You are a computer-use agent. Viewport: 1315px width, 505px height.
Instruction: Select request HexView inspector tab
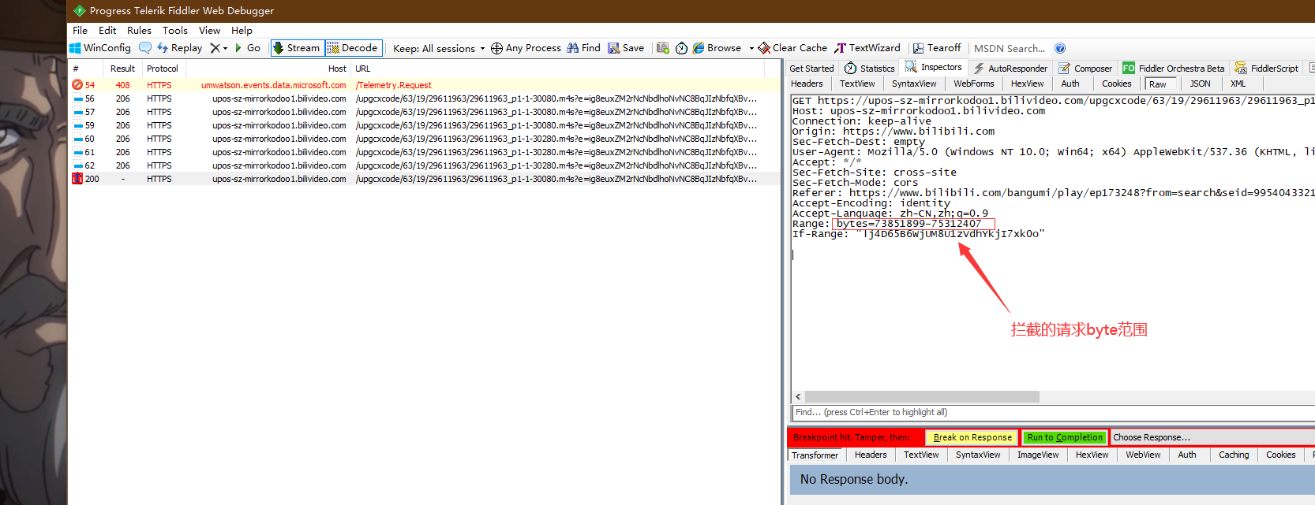pyautogui.click(x=1027, y=84)
